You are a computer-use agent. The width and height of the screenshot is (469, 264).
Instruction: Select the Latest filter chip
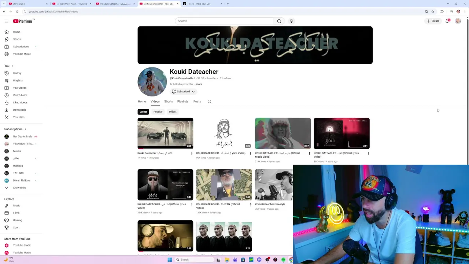(143, 111)
